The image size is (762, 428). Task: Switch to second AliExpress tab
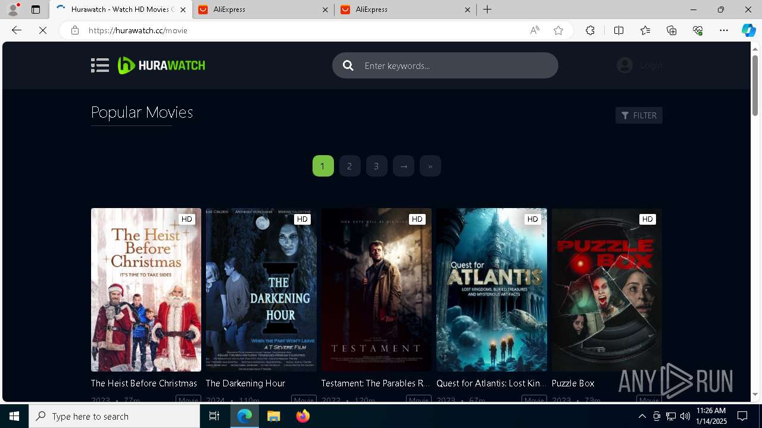pyautogui.click(x=405, y=10)
